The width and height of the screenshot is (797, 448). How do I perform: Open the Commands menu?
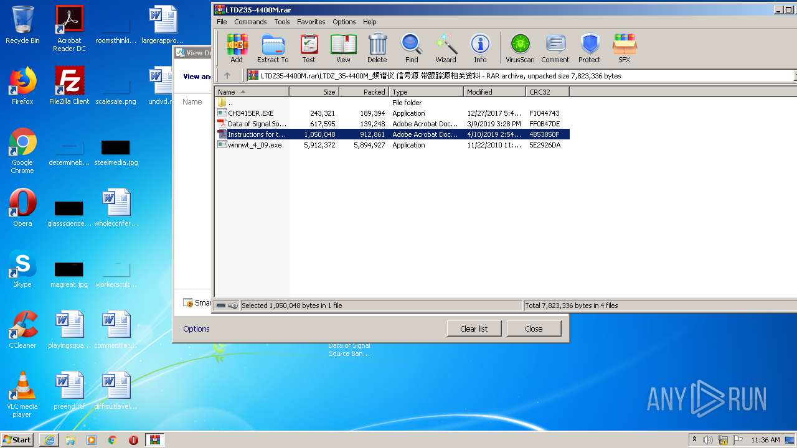click(250, 22)
